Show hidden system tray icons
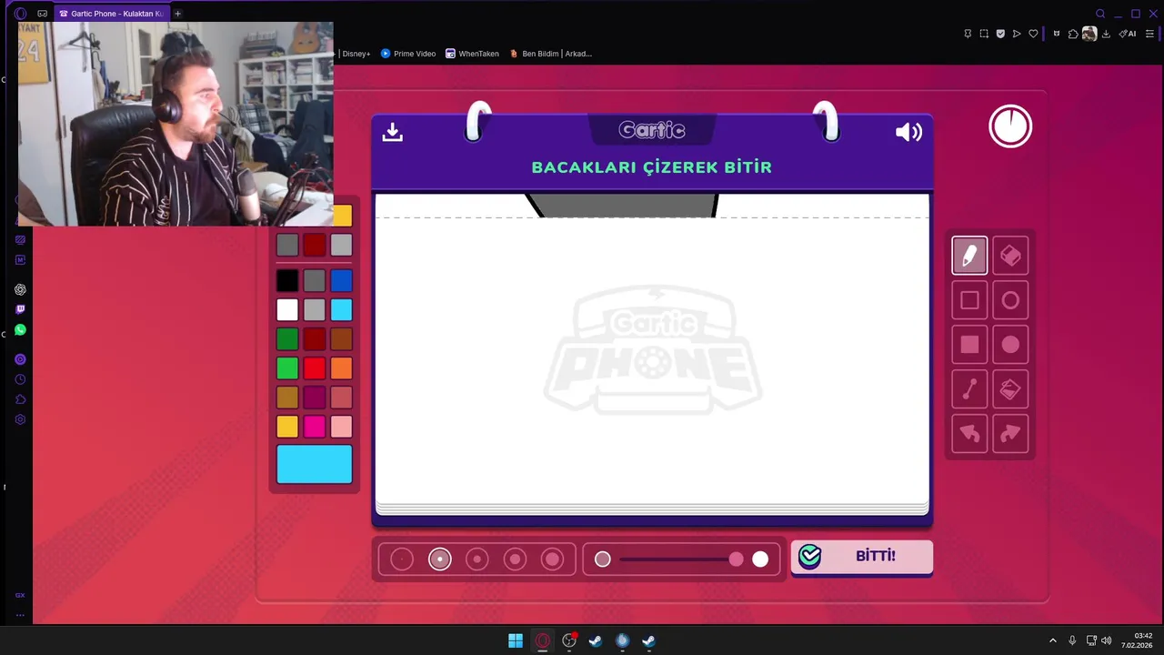 pos(1053,640)
